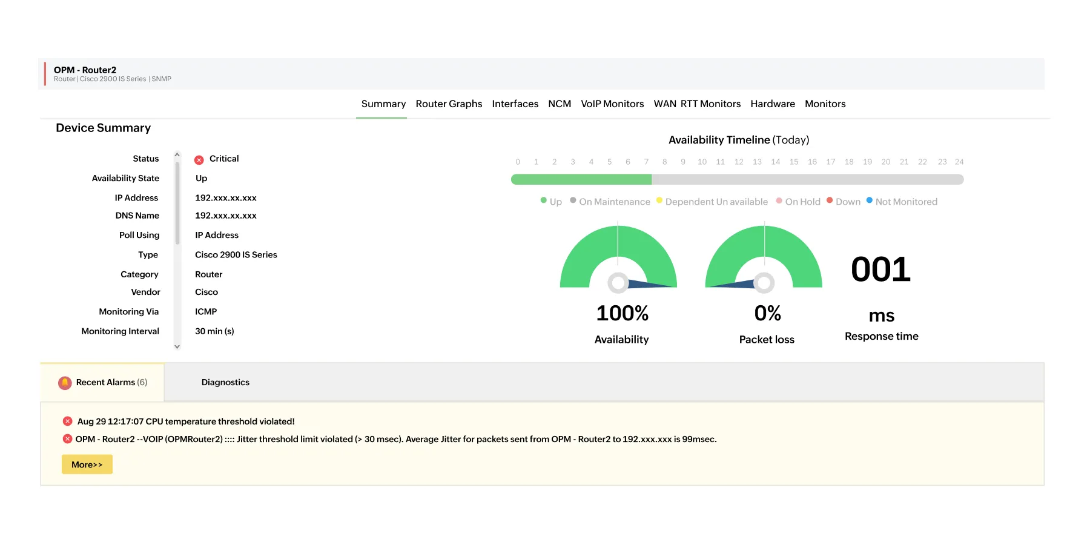Click the red Down legend dot

pyautogui.click(x=830, y=200)
